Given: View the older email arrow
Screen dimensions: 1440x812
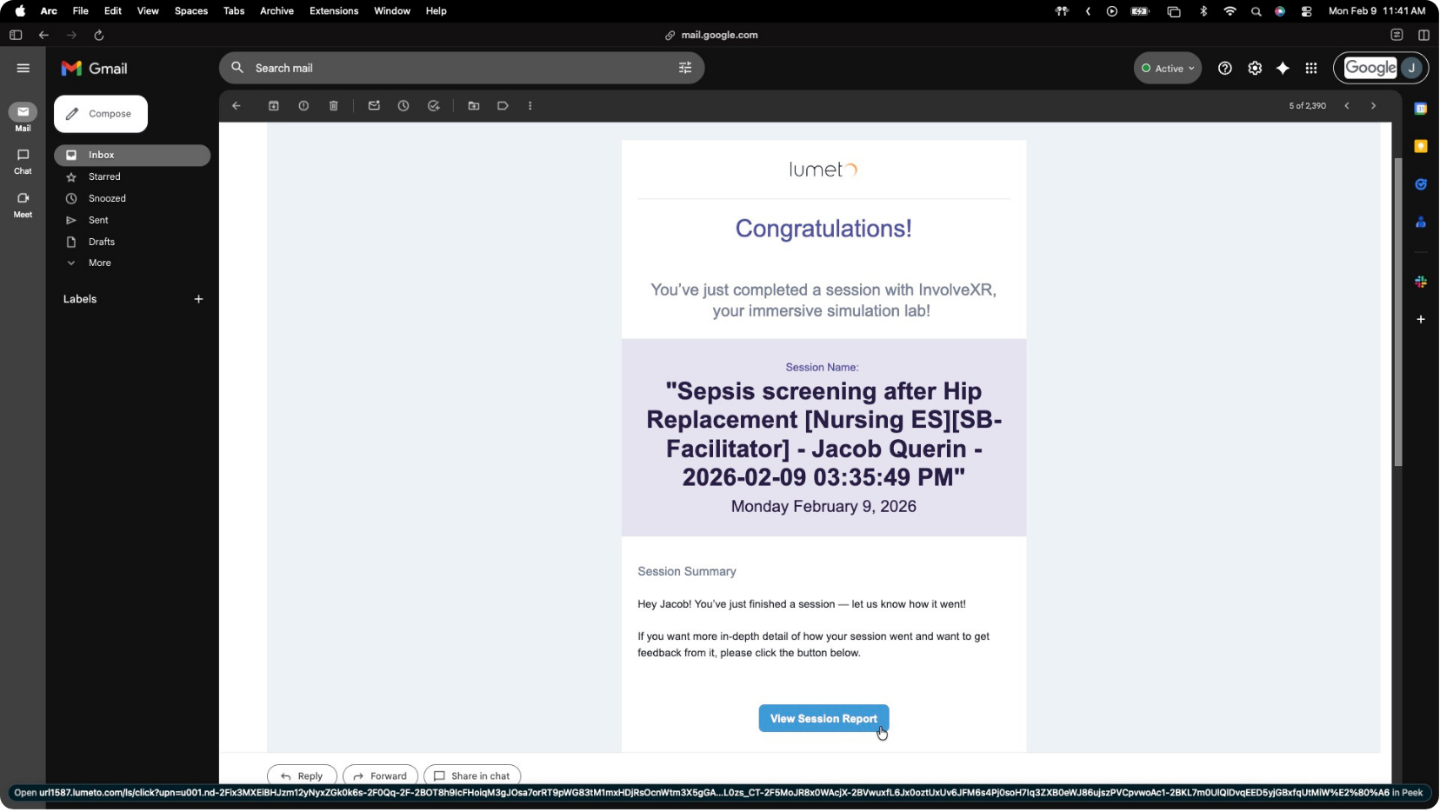Looking at the screenshot, I should tap(1374, 106).
